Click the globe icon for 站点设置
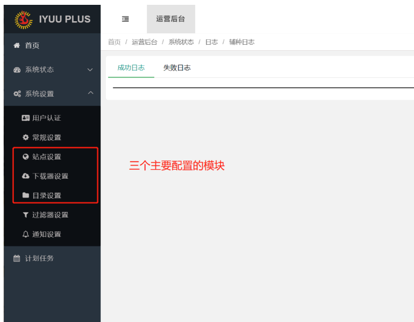Image resolution: width=414 pixels, height=322 pixels. 25,157
